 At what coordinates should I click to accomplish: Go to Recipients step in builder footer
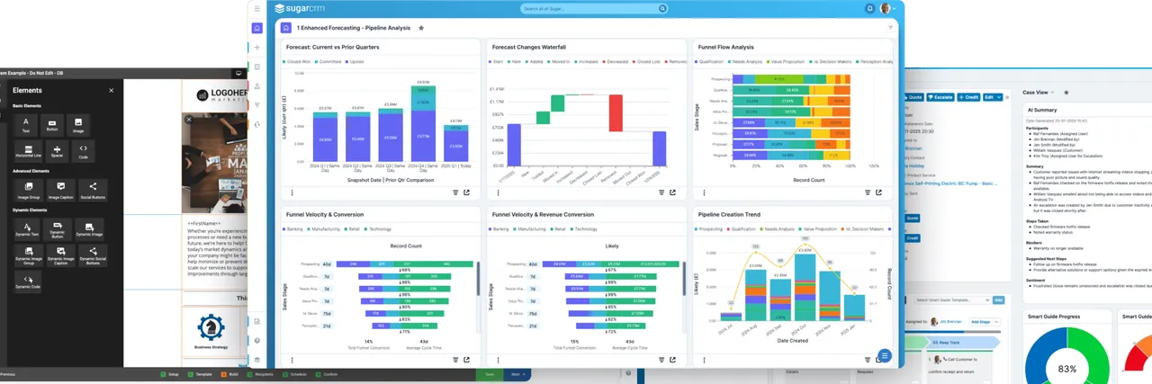coord(260,374)
